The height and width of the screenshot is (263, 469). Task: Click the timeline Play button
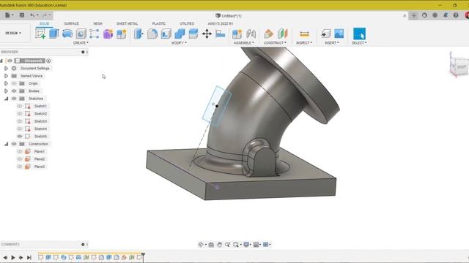click(x=13, y=257)
